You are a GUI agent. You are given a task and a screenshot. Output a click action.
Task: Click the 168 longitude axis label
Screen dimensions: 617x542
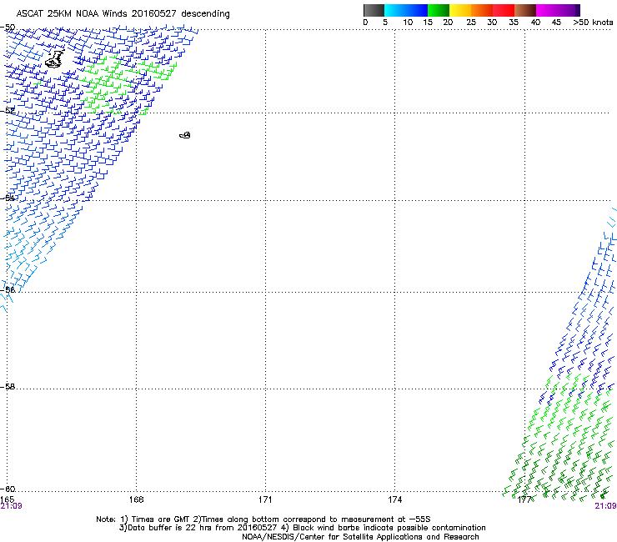(136, 499)
